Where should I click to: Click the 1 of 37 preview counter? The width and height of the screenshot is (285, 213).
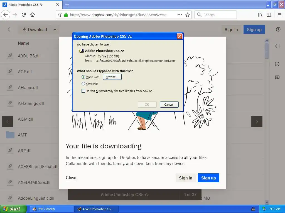190,194
